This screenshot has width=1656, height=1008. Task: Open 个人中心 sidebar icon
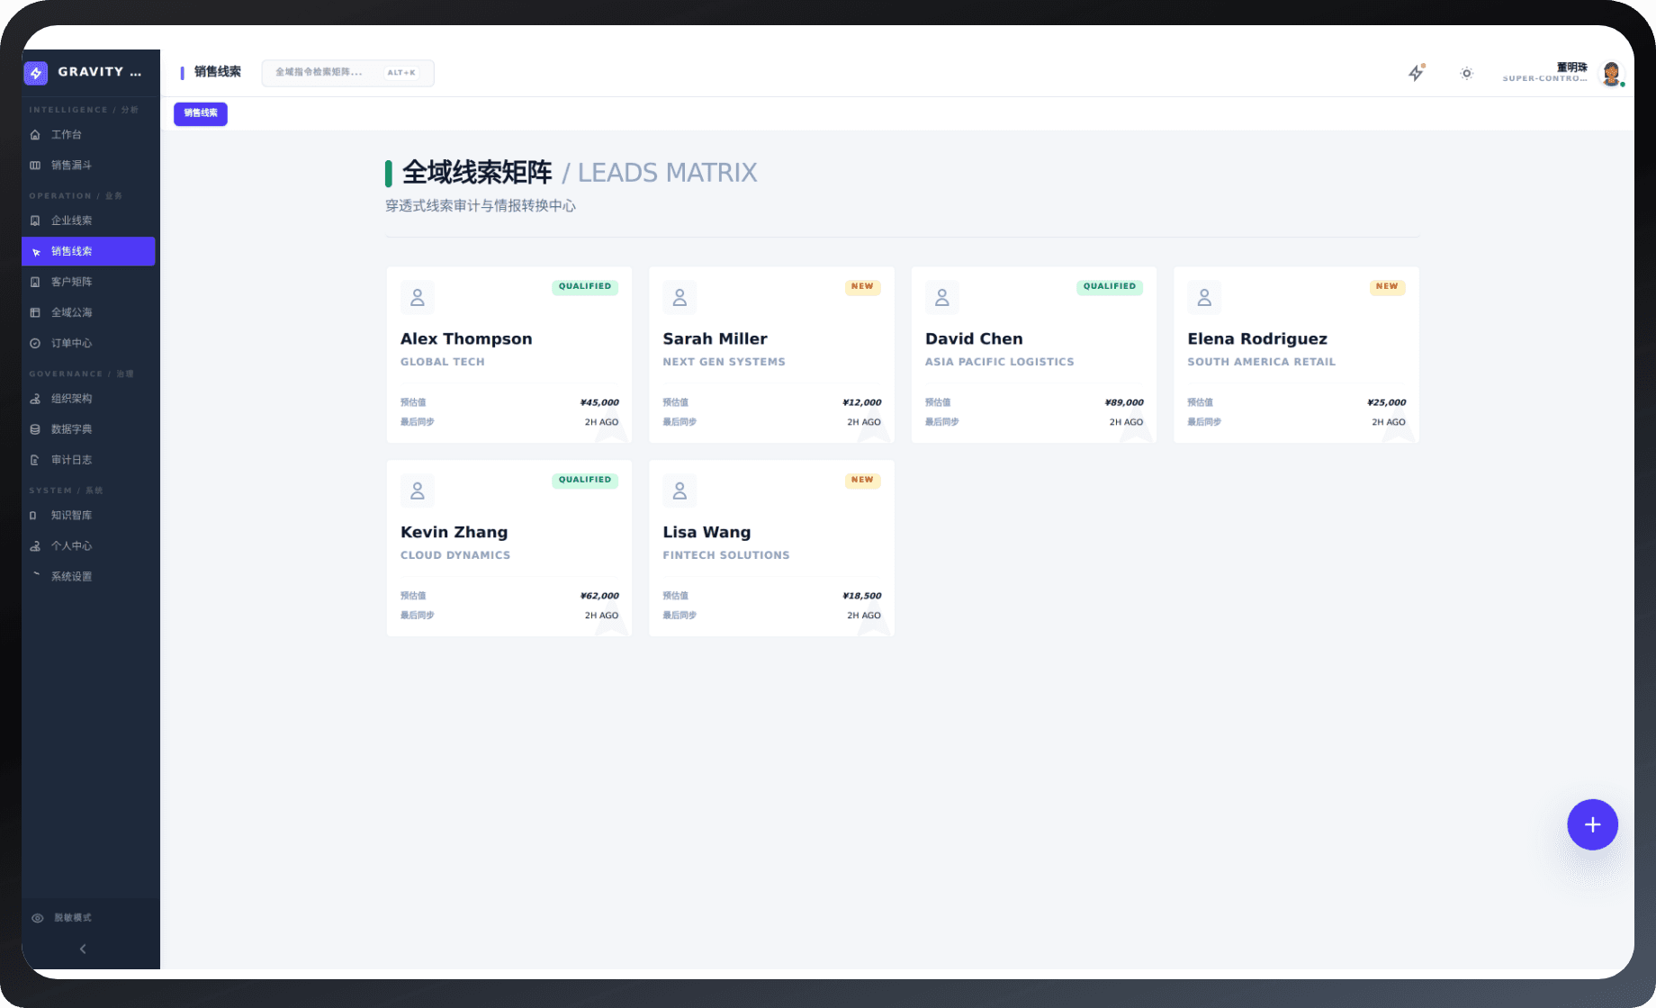[x=35, y=546]
